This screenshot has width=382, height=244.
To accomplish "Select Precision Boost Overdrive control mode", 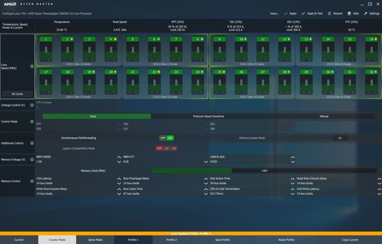I will [x=209, y=116].
